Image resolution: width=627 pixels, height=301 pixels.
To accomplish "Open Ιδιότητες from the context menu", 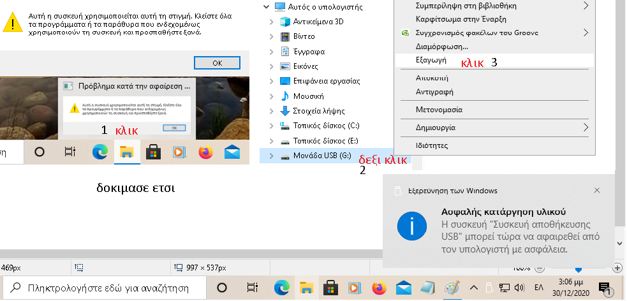I will pyautogui.click(x=495, y=145).
